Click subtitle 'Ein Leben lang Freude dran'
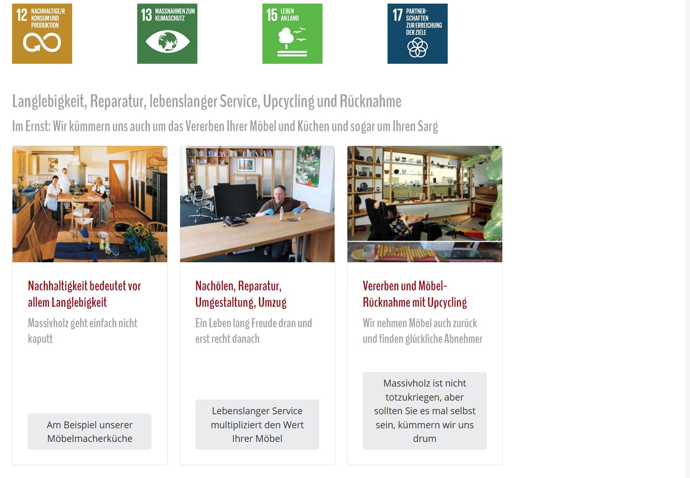The image size is (690, 478). click(x=254, y=331)
